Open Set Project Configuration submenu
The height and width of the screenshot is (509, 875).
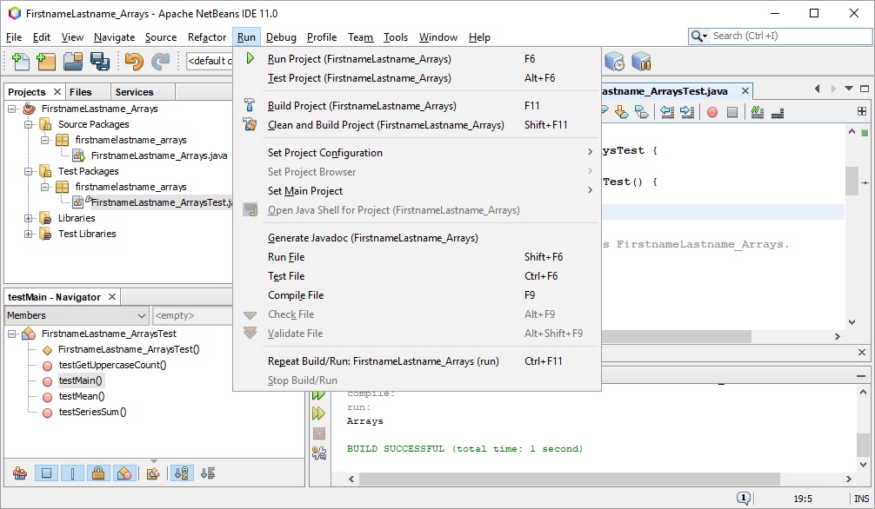417,152
